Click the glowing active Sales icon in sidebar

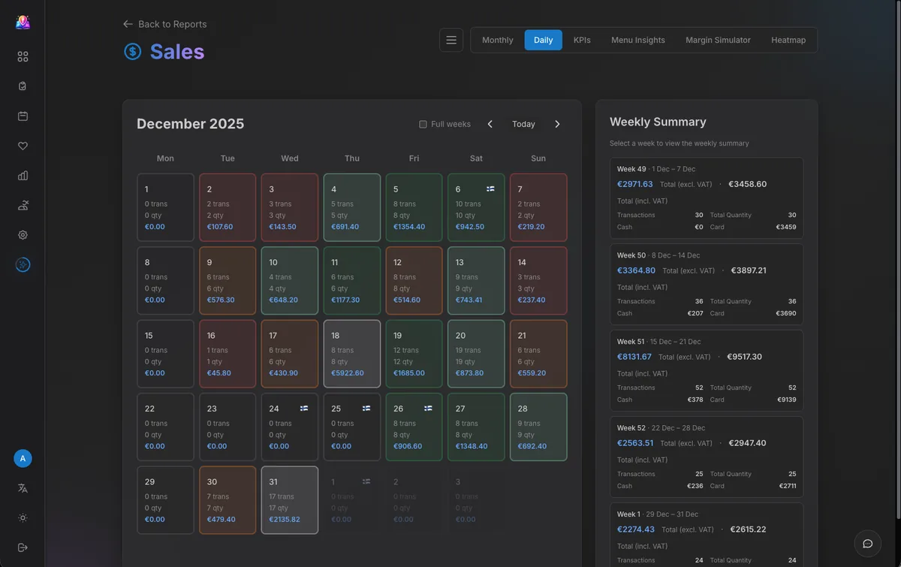pyautogui.click(x=23, y=264)
